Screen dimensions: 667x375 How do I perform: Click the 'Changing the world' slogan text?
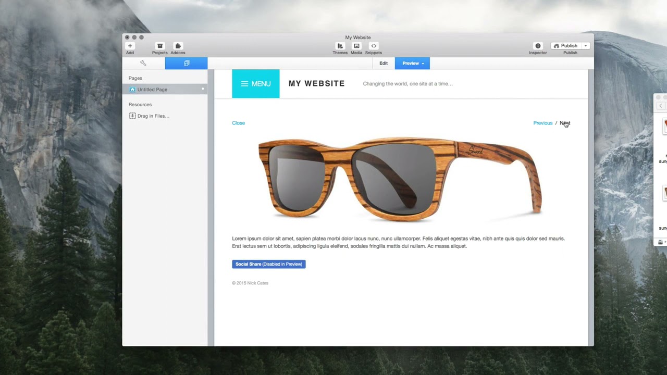click(x=407, y=84)
